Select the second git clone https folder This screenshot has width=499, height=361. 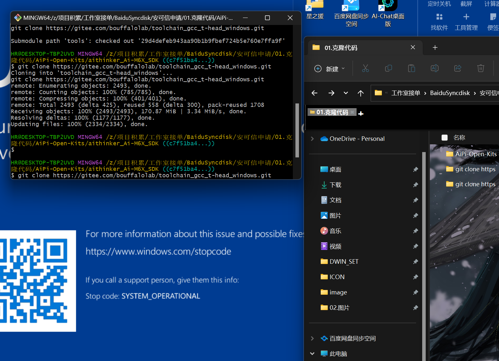point(471,184)
